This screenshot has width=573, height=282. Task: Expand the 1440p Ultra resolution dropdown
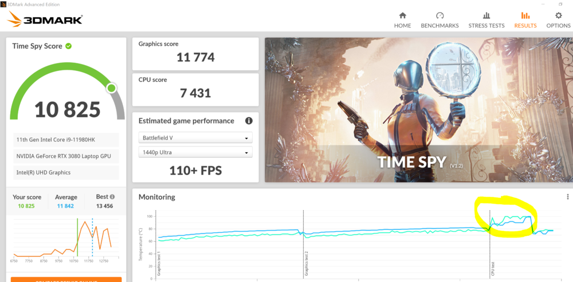195,153
